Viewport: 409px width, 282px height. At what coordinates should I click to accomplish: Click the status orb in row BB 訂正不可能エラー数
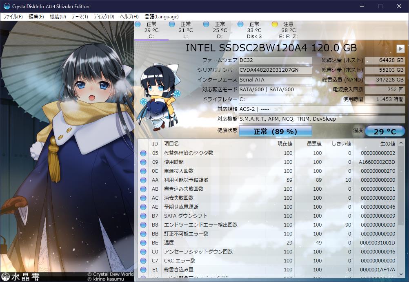(x=143, y=234)
